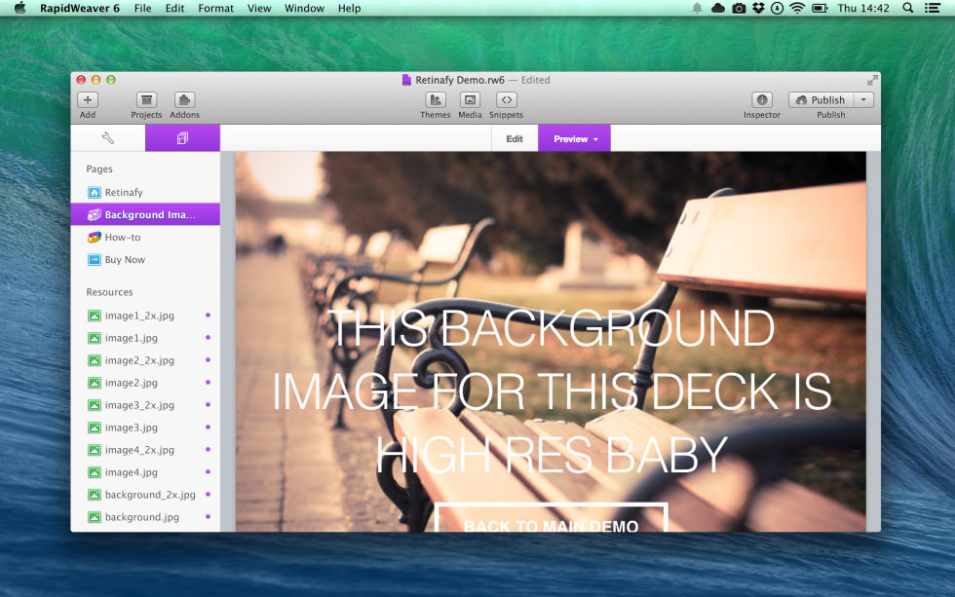Click the camera menu bar icon
The height and width of the screenshot is (597, 955).
click(739, 8)
